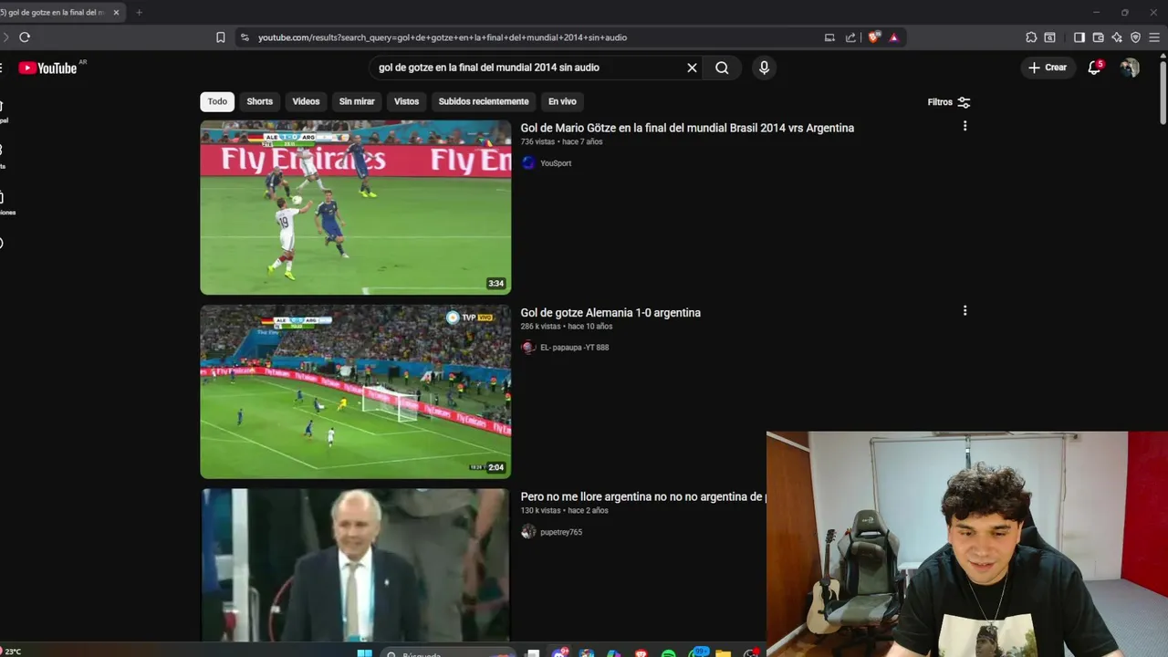Click the page vertical scrollbar
1168x657 pixels.
1163,91
